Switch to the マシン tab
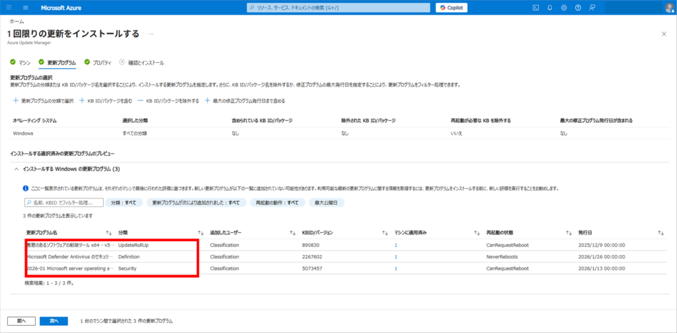Image resolution: width=677 pixels, height=333 pixels. tap(20, 62)
